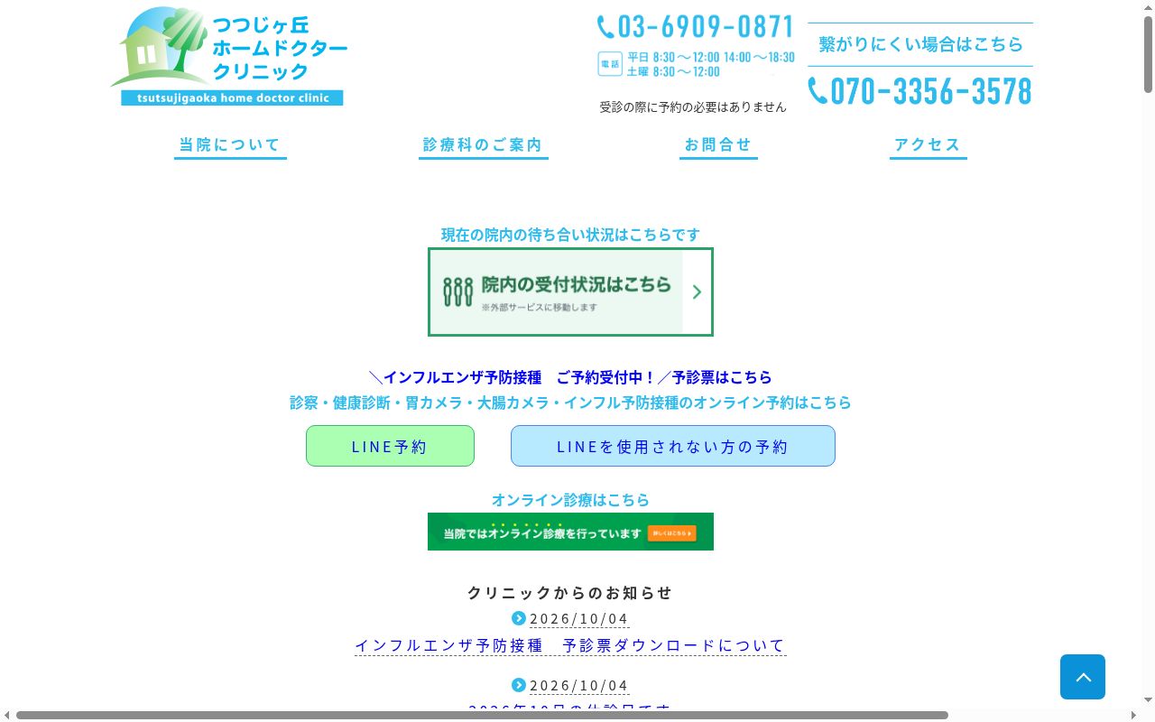Open the アクセス menu item
Image resolution: width=1155 pixels, height=722 pixels.
tap(928, 145)
